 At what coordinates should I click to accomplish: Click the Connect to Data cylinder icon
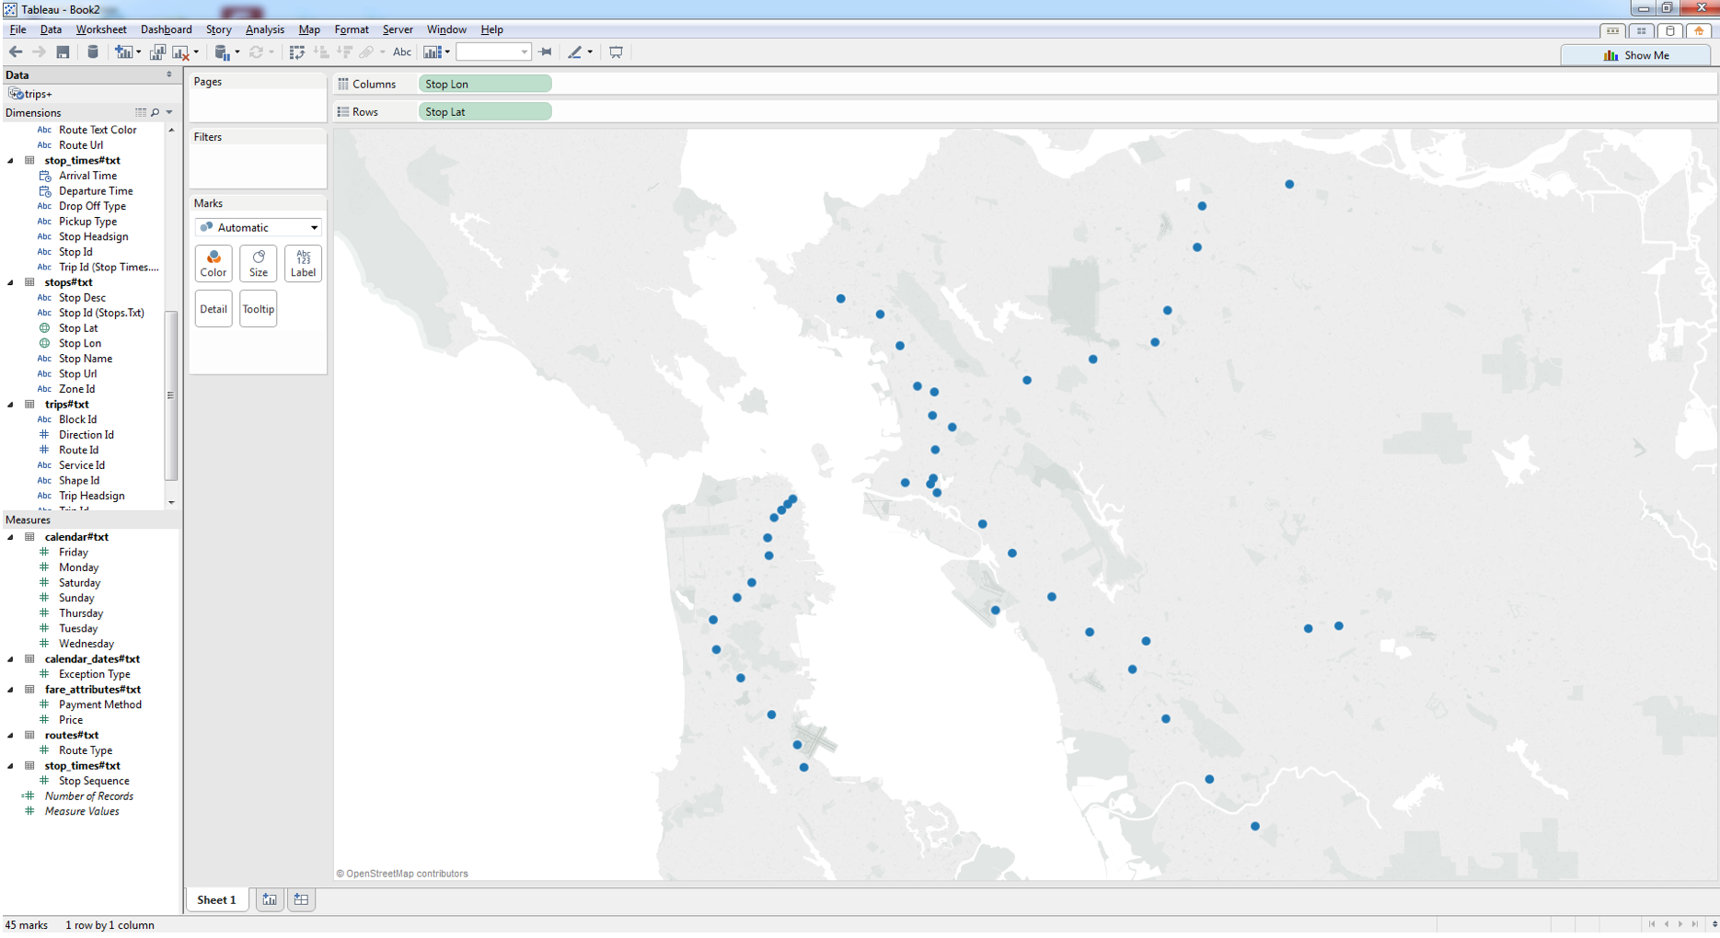(93, 52)
